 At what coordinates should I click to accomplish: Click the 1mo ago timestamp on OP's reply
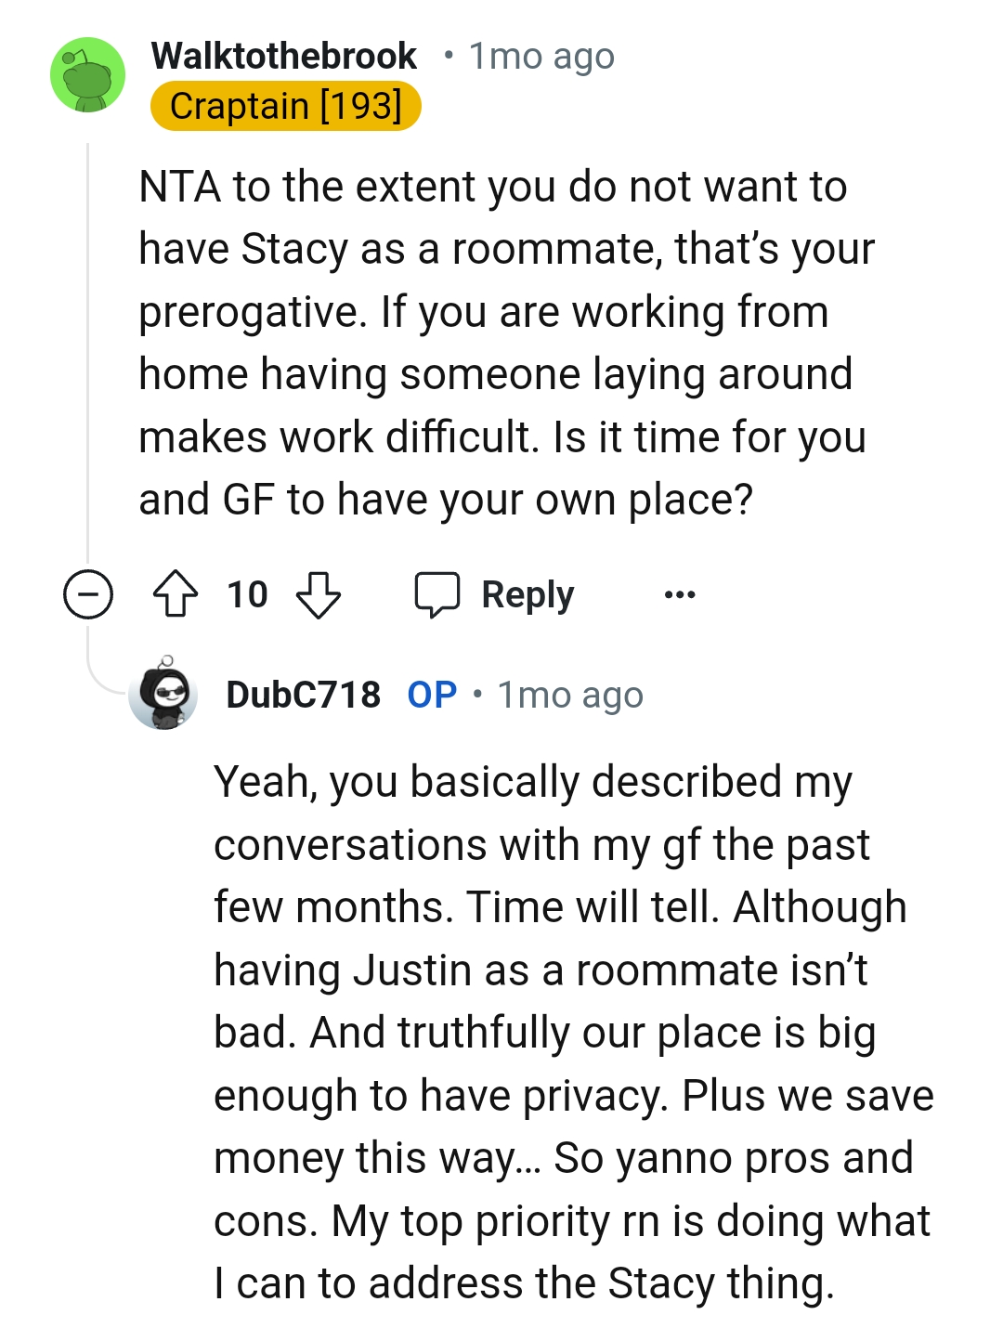568,694
